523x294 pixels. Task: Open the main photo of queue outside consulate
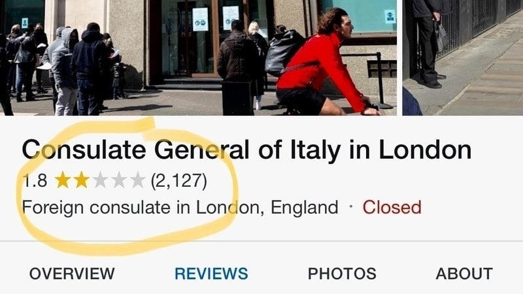tap(199, 57)
